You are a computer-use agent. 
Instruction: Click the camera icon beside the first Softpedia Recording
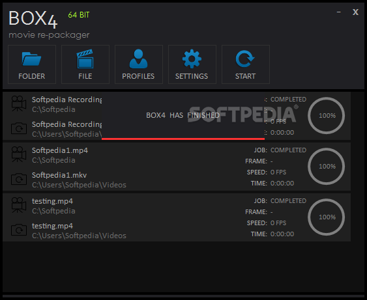point(19,103)
